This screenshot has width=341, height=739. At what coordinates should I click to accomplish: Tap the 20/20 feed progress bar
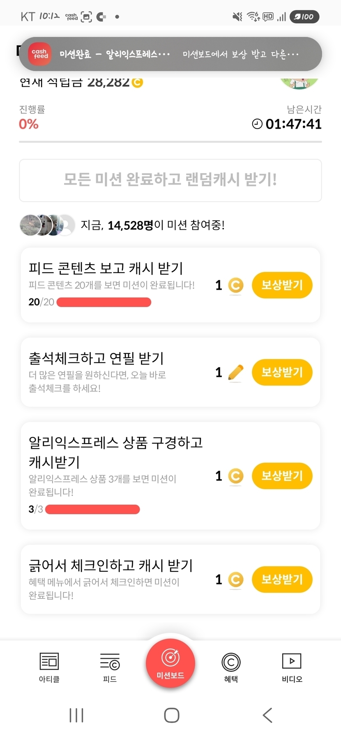click(104, 303)
